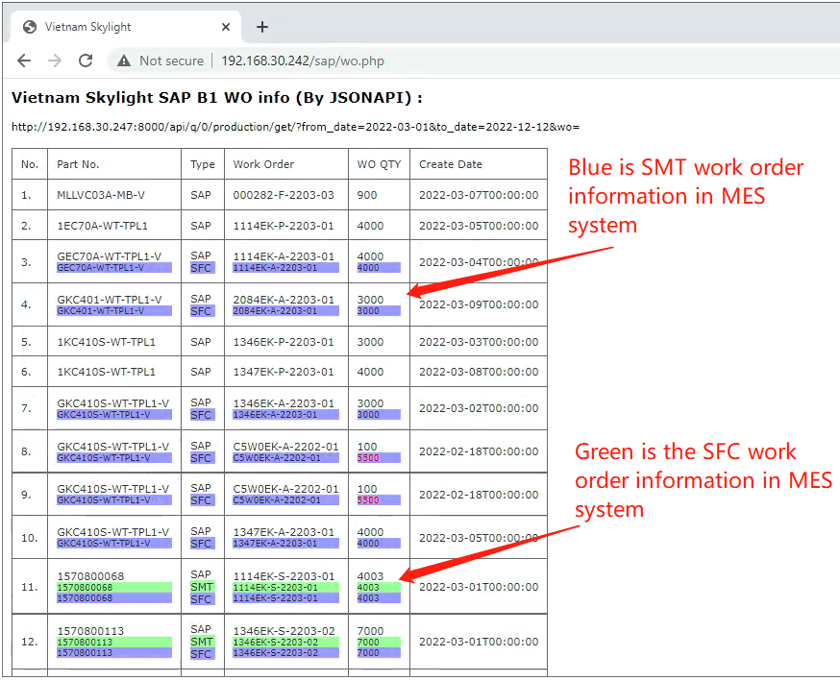Click the globe favicon on tab
This screenshot has height=681, width=840.
pos(30,27)
